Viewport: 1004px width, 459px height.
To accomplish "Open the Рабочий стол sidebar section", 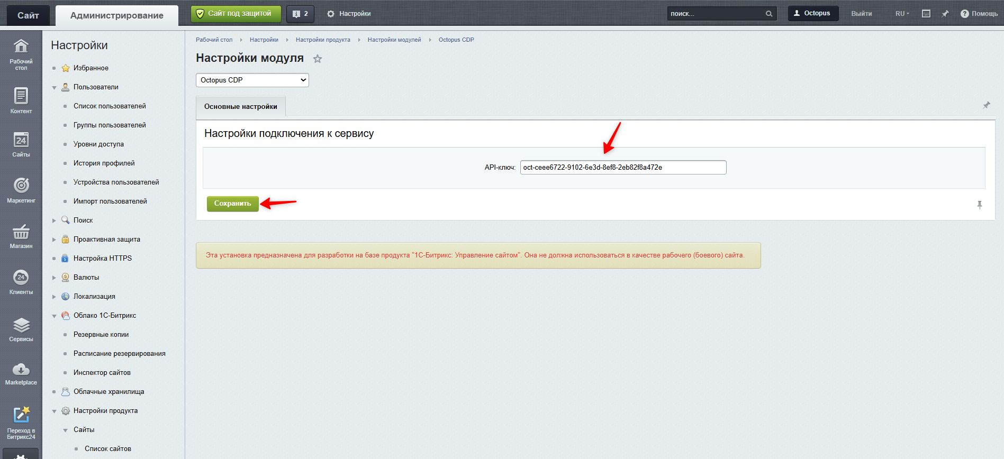I will (21, 54).
